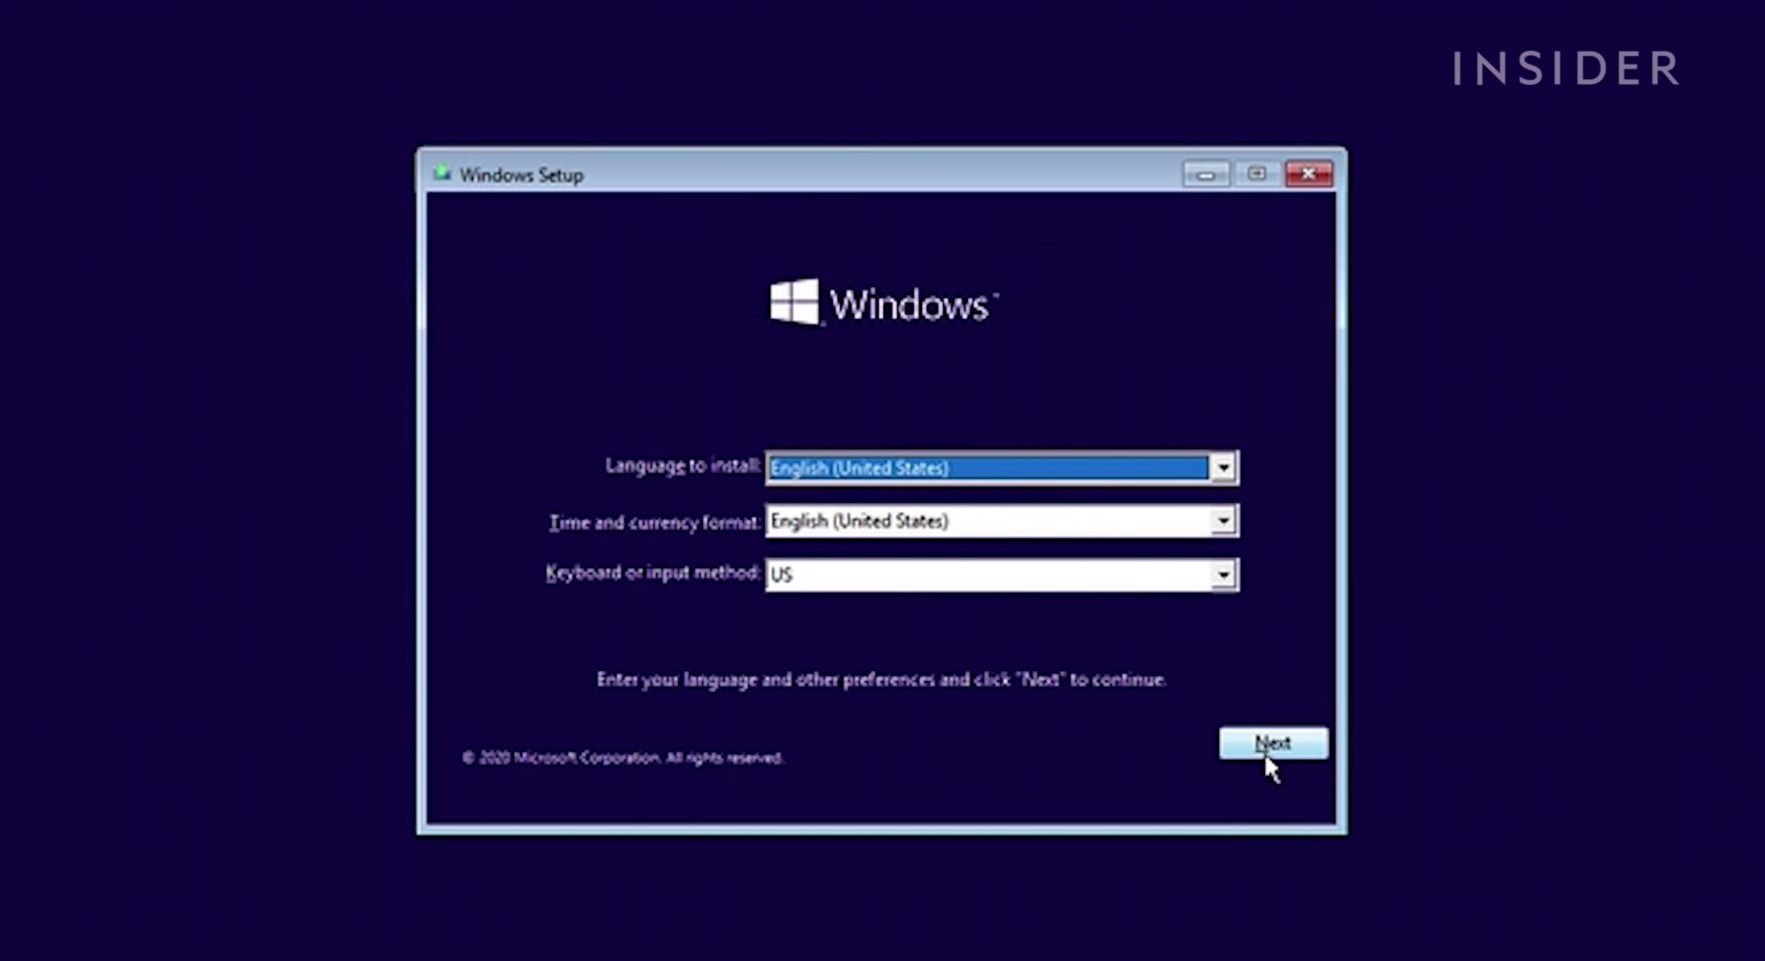This screenshot has width=1765, height=961.
Task: Click Next to continue setup
Action: tap(1270, 741)
